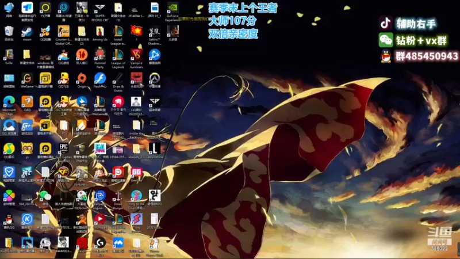Open the LDPlayer multi-instance shortcut beside WeGame
This screenshot has width=460, height=259.
45,79
